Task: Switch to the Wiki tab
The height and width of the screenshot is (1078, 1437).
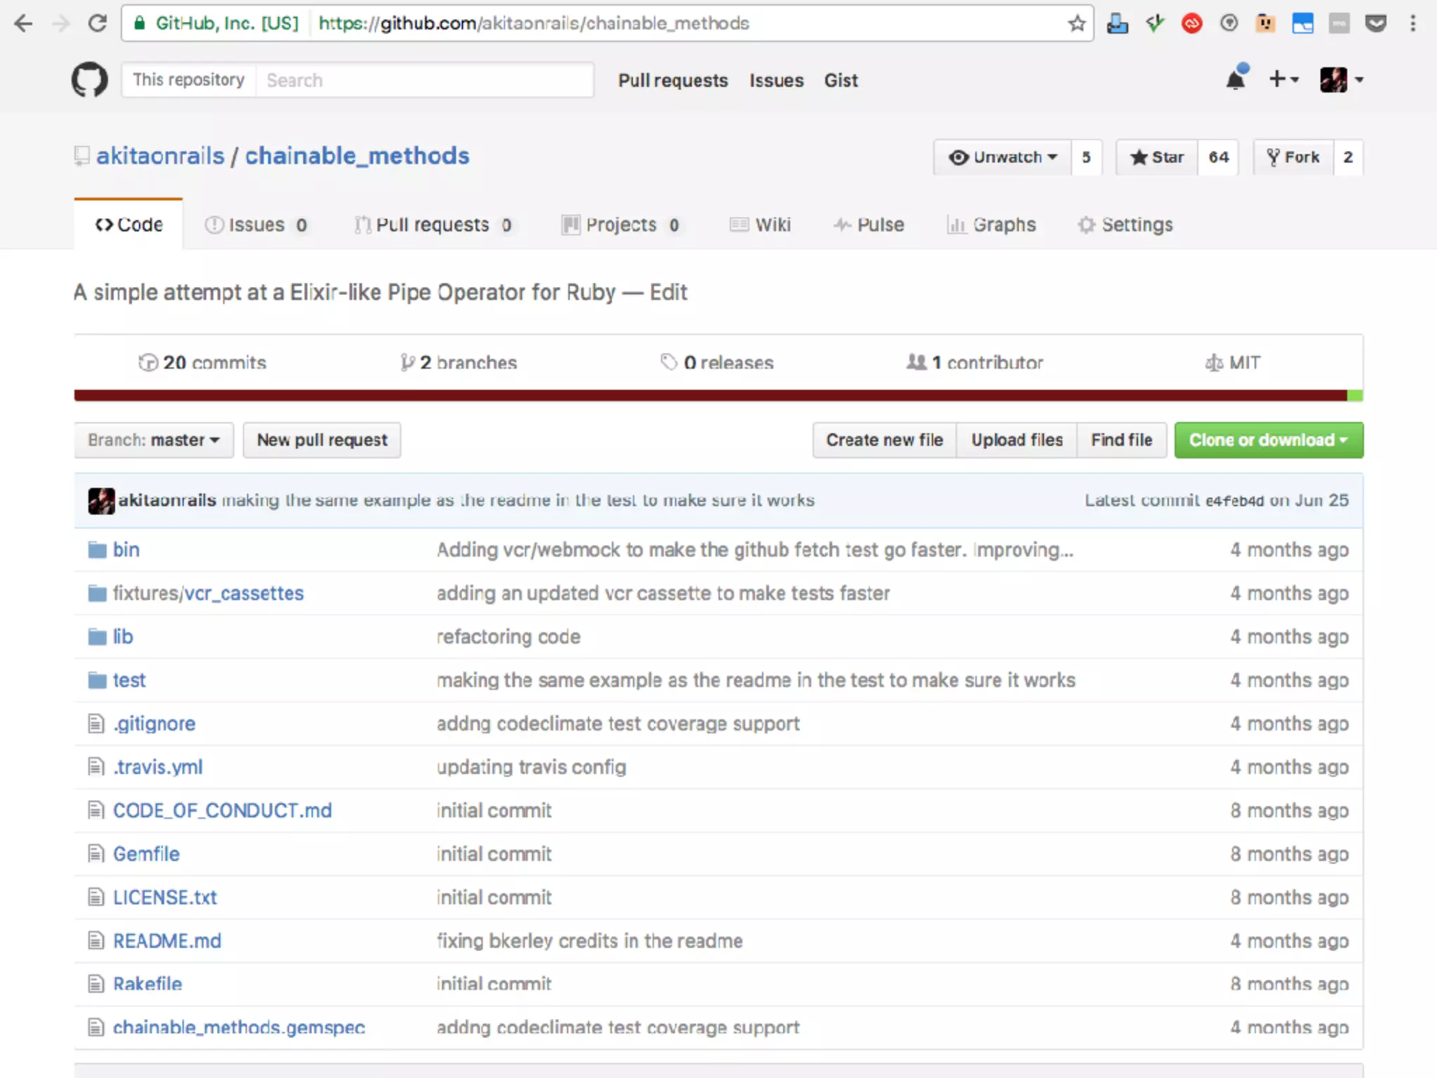Action: click(x=761, y=225)
